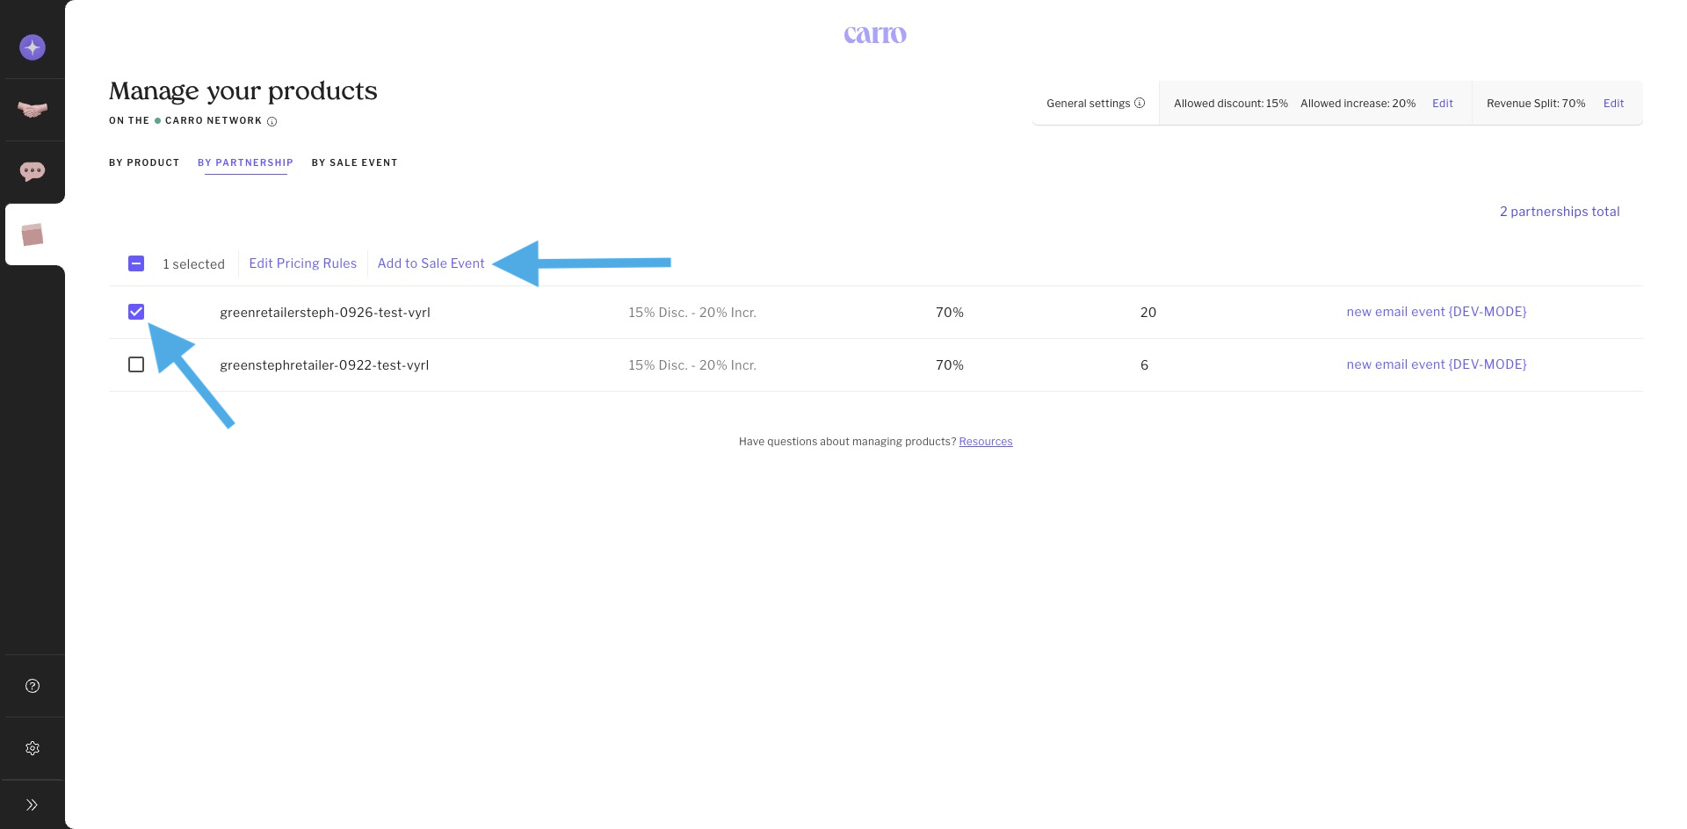Click pricing rule text in greenstephretailer row

[692, 365]
